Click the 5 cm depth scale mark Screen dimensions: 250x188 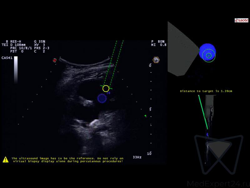[x=150, y=109]
